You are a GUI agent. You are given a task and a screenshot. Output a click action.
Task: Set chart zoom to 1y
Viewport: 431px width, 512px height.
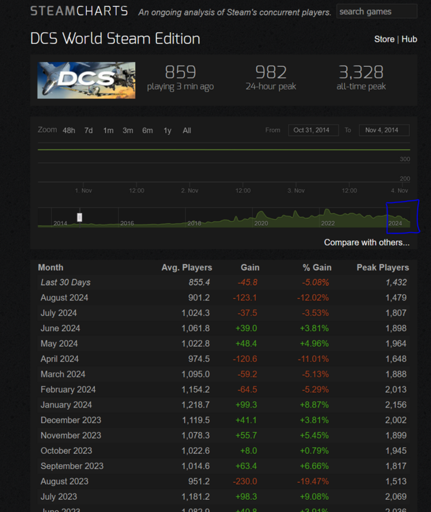[x=167, y=130]
